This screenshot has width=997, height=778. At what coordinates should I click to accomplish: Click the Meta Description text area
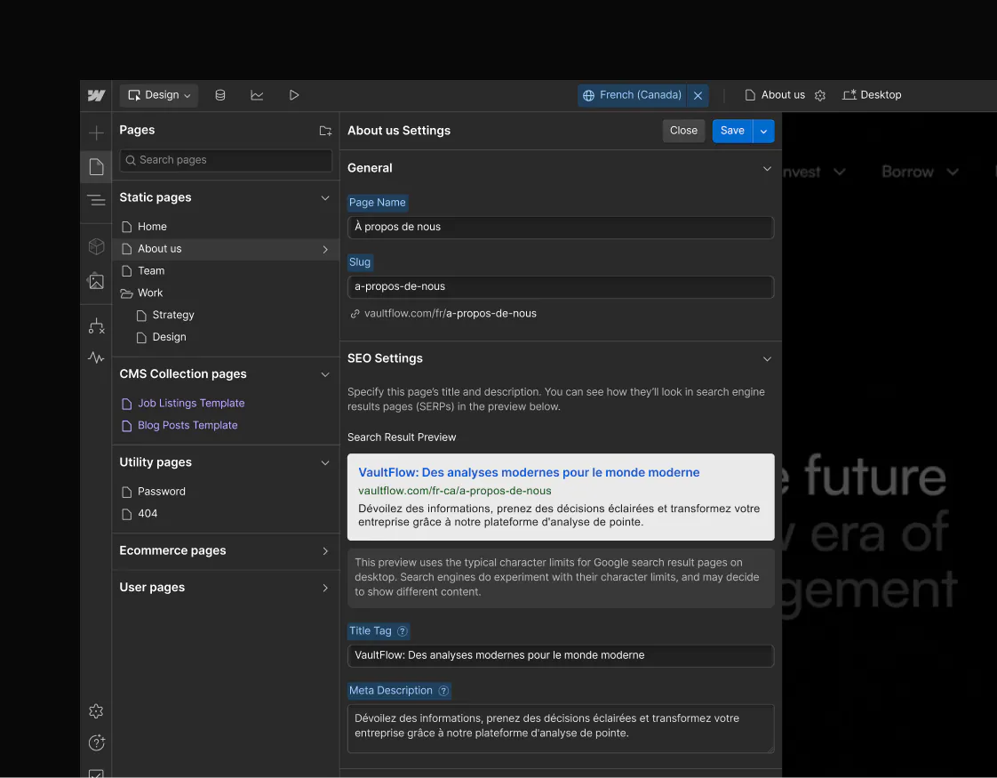(x=561, y=728)
